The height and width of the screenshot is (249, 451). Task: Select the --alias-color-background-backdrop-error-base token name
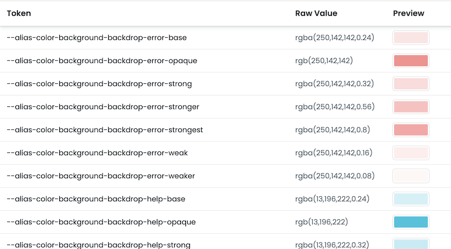[96, 38]
